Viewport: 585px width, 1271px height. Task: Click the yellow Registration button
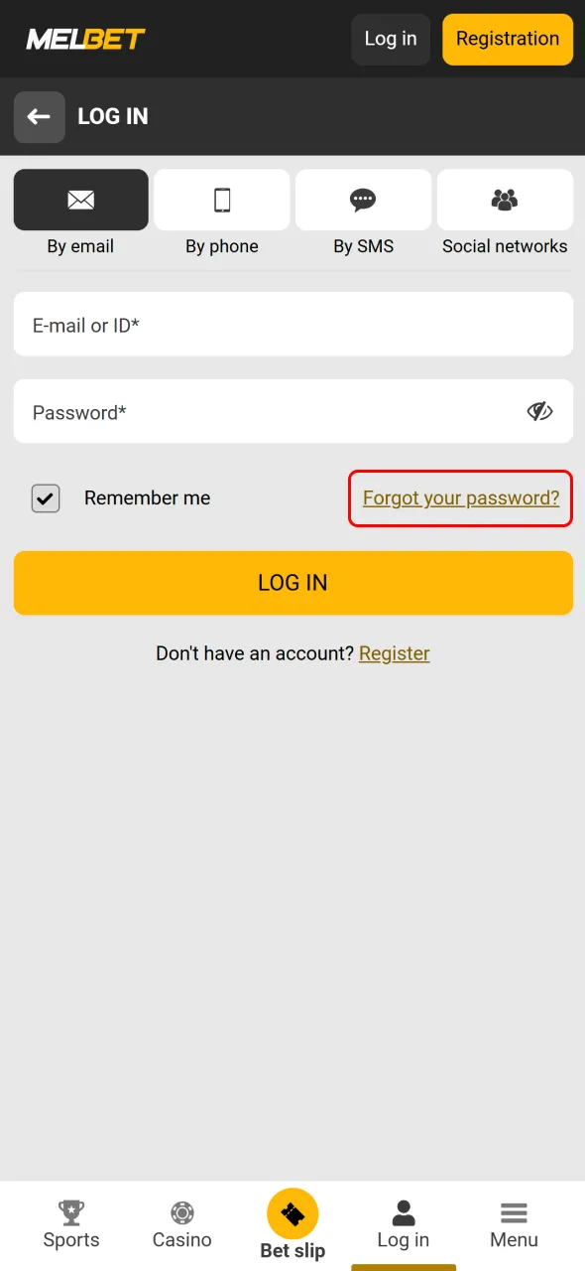click(x=507, y=39)
